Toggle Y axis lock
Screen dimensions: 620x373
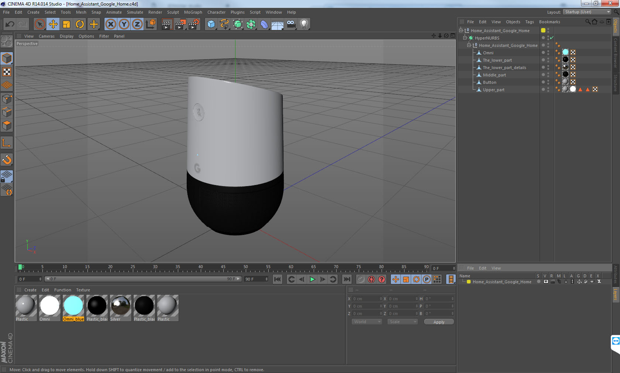(124, 24)
